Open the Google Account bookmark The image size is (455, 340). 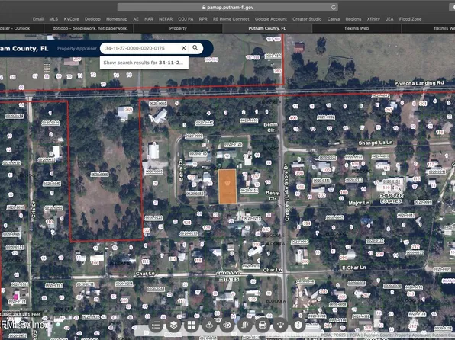click(x=271, y=19)
